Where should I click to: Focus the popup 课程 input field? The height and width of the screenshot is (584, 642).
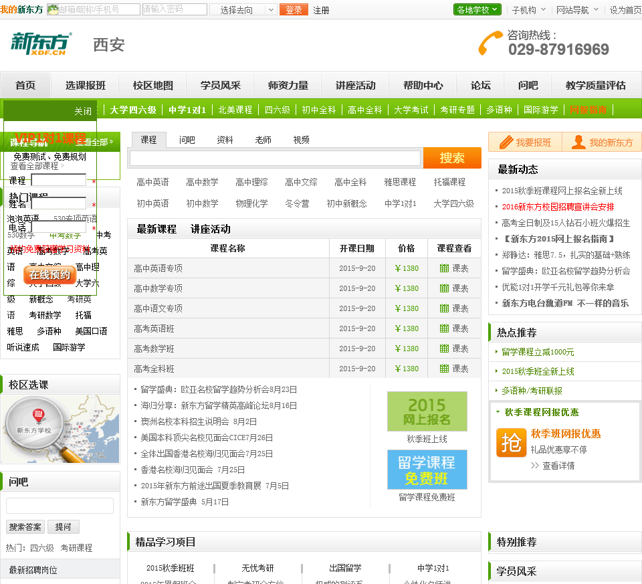(x=59, y=180)
